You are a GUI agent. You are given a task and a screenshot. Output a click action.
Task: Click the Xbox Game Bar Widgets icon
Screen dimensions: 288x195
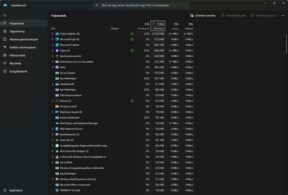[x=57, y=151]
